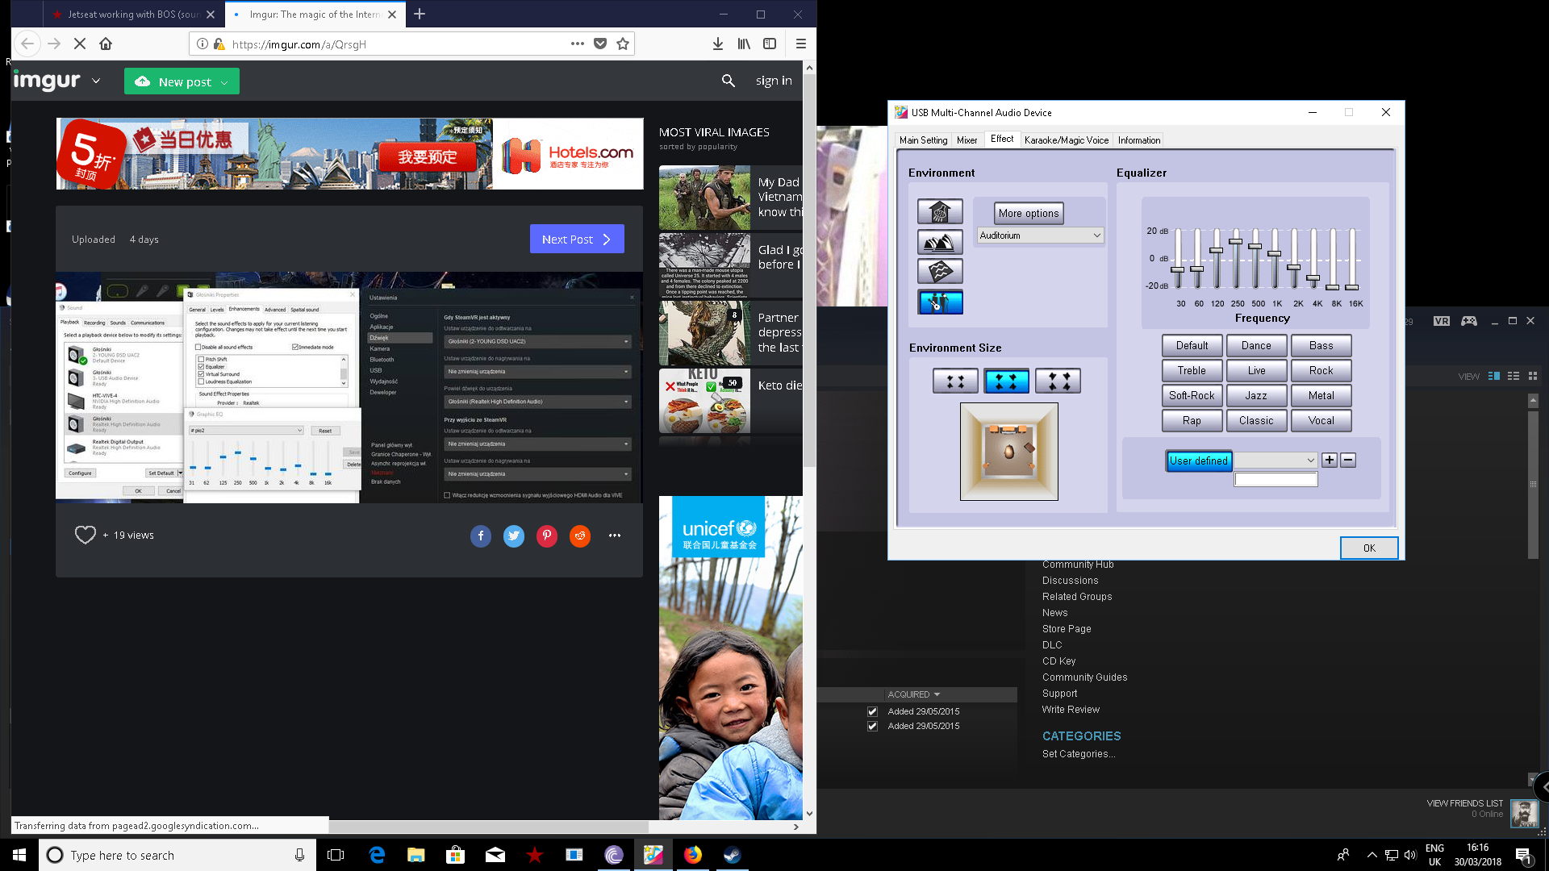
Task: Choose the small environment size icon
Action: 955,381
